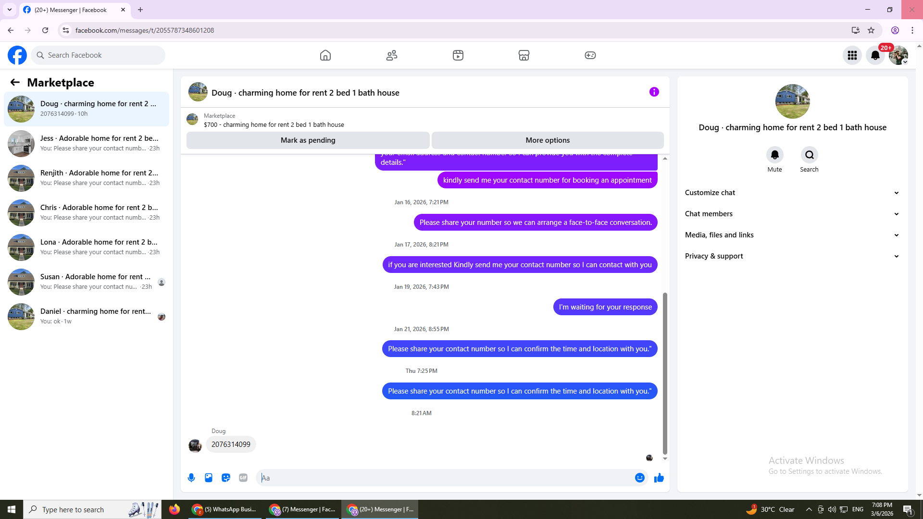Open the attach photo icon
Viewport: 923px width, 519px height.
[x=209, y=478]
